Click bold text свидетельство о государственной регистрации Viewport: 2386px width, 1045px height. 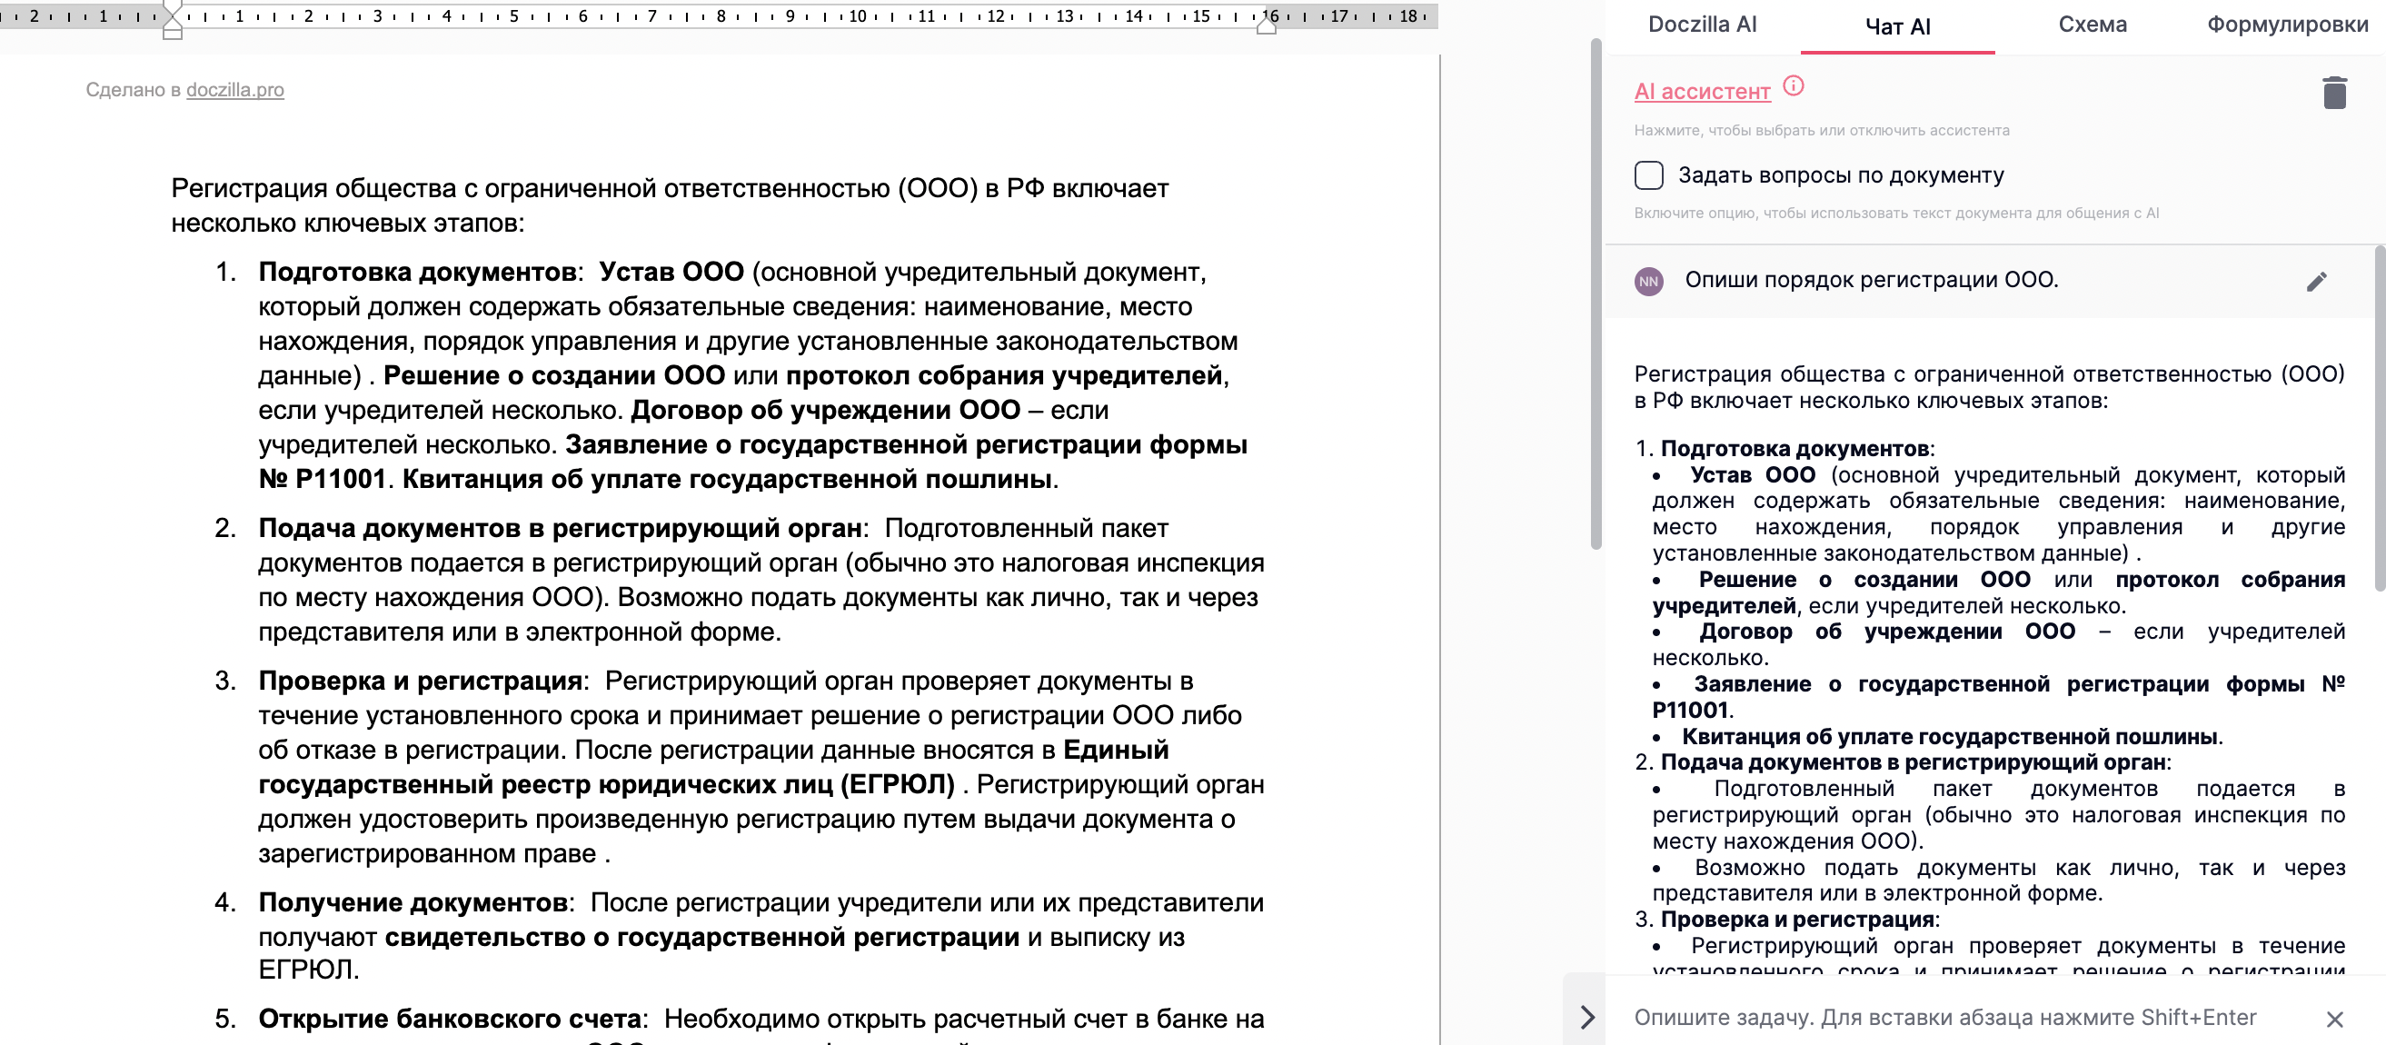point(701,937)
